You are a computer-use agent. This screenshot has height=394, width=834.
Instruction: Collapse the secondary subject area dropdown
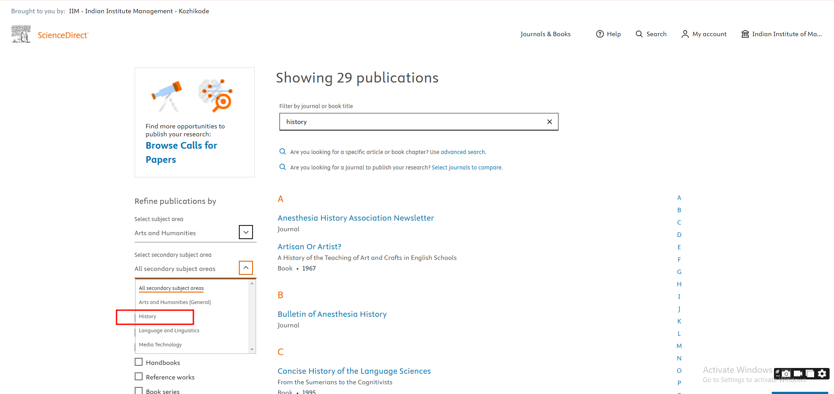246,268
